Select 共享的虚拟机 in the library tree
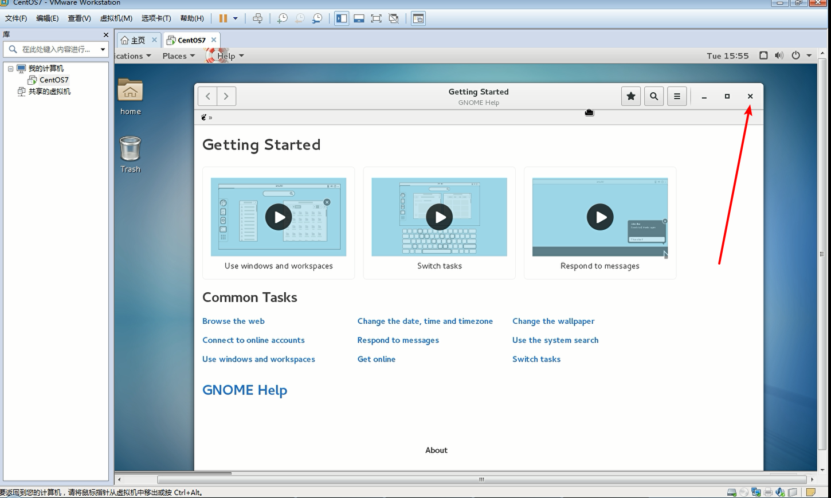Viewport: 831px width, 498px height. (x=44, y=91)
